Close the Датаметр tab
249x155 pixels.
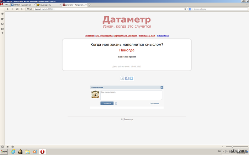click(86, 5)
